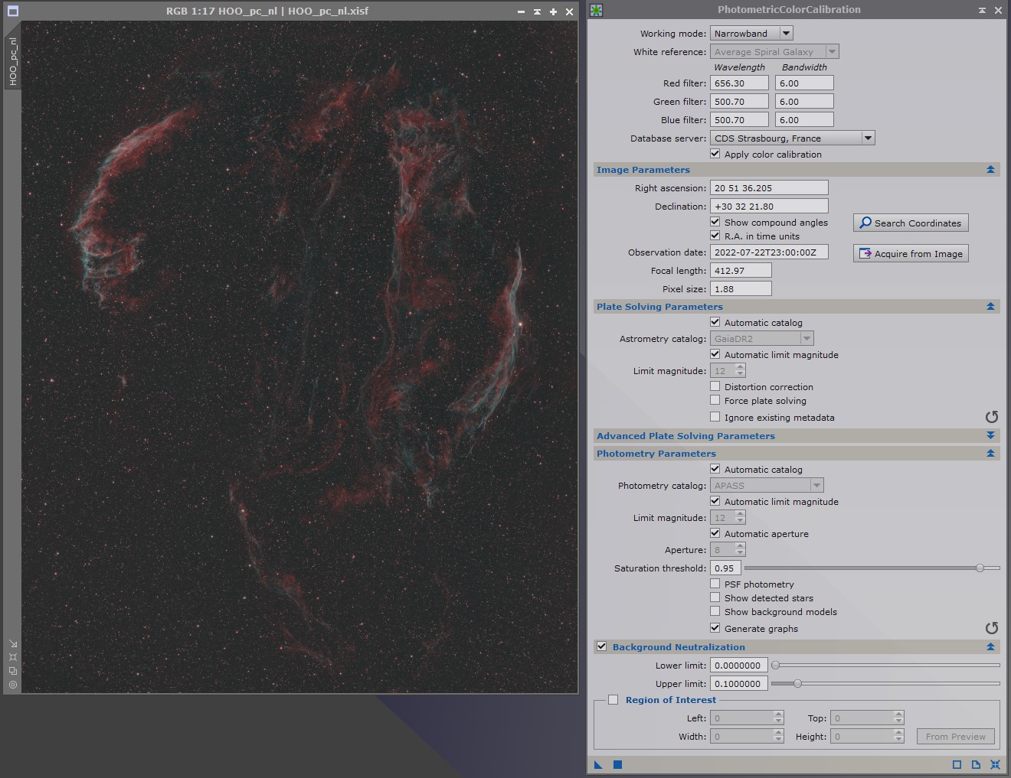Expand Advanced Plate Solving Parameters section
The height and width of the screenshot is (778, 1011).
pos(797,435)
